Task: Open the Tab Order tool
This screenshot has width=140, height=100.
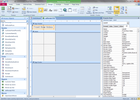Action: coord(122,10)
